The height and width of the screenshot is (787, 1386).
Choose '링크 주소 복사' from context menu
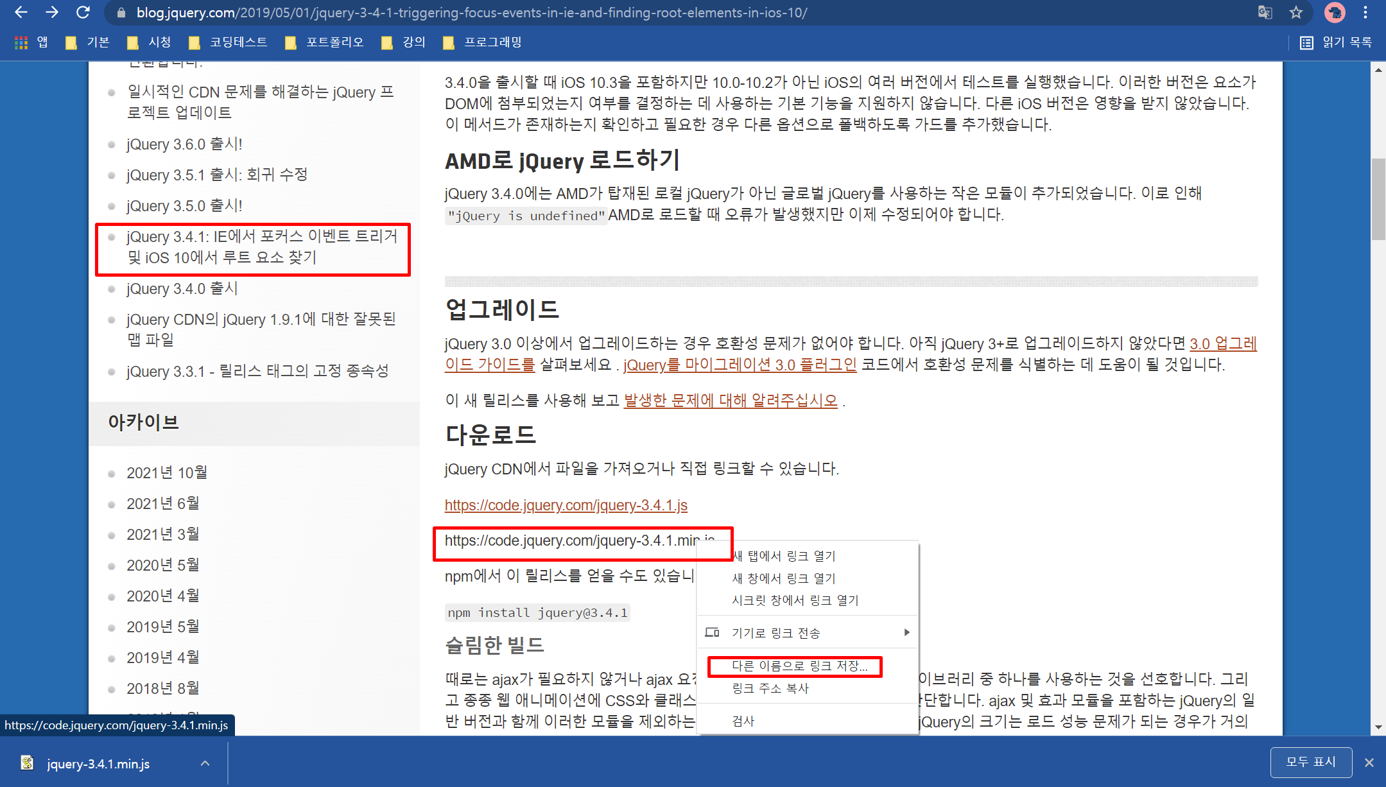pyautogui.click(x=770, y=688)
